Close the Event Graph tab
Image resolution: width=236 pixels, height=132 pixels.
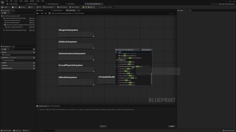click(x=79, y=11)
